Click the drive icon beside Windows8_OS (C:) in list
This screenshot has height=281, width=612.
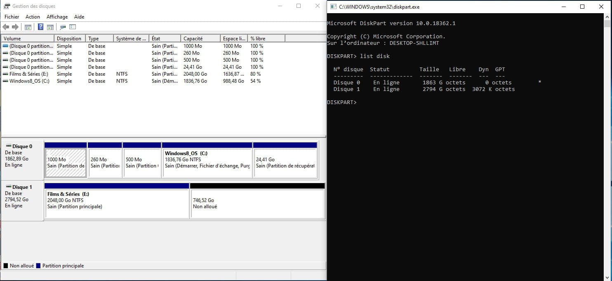(5, 81)
